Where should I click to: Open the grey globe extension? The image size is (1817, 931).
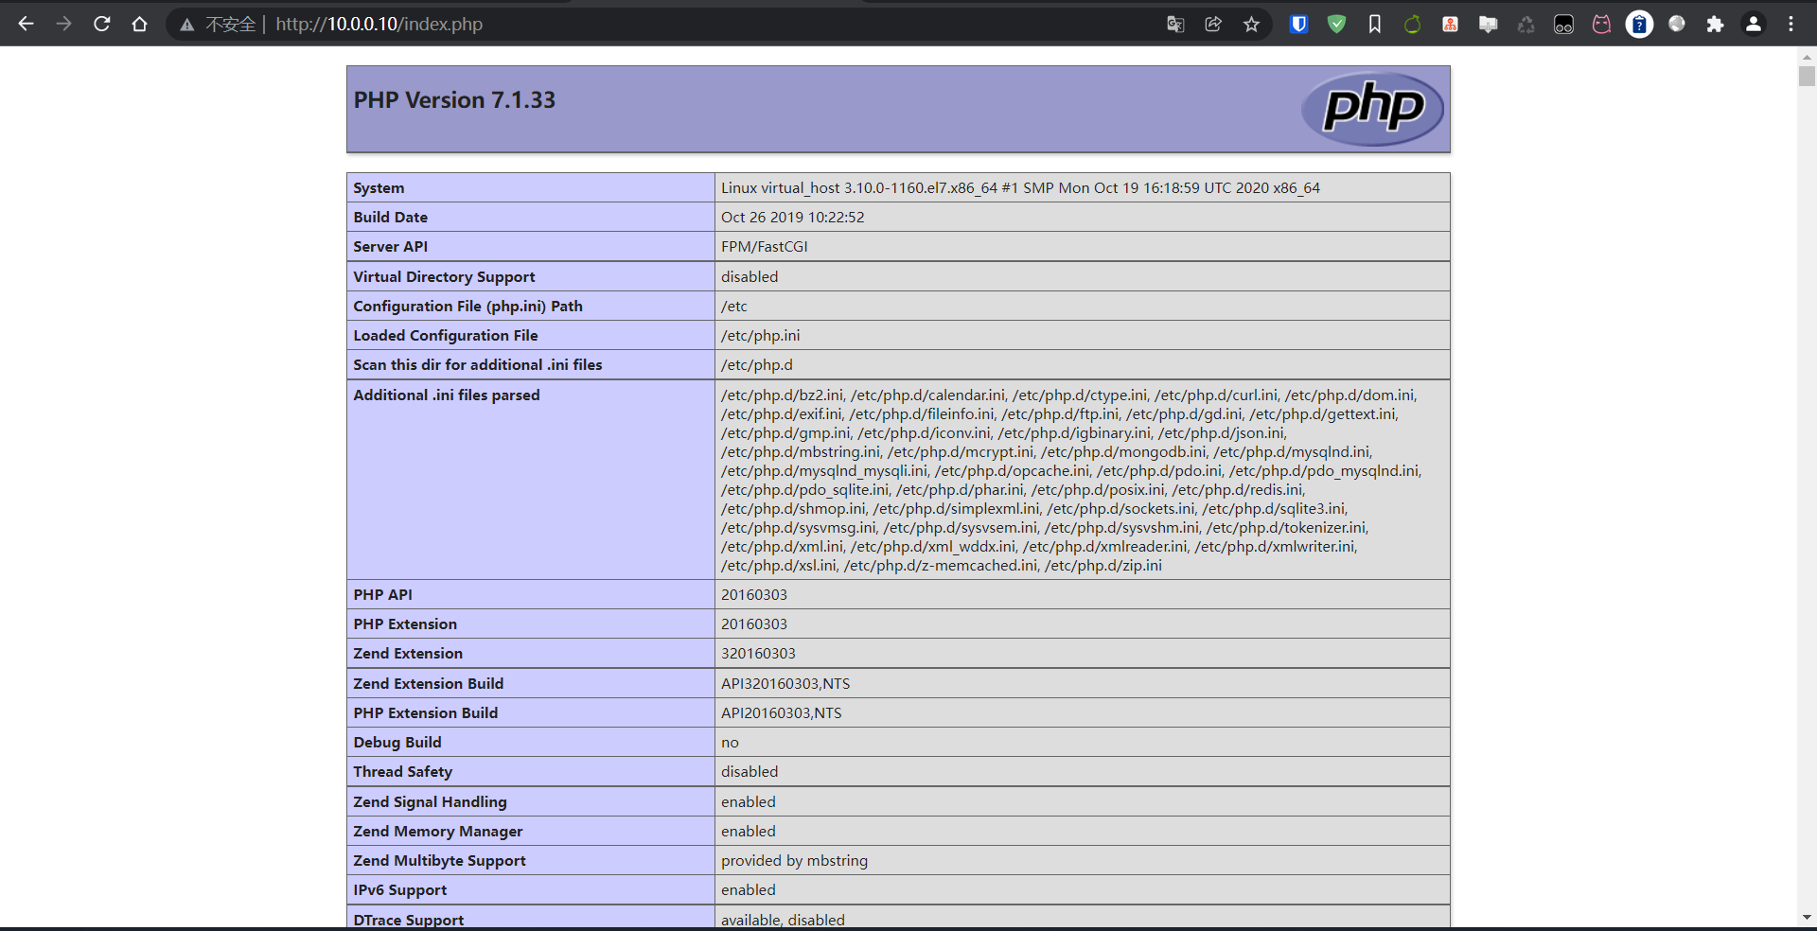(x=1677, y=24)
